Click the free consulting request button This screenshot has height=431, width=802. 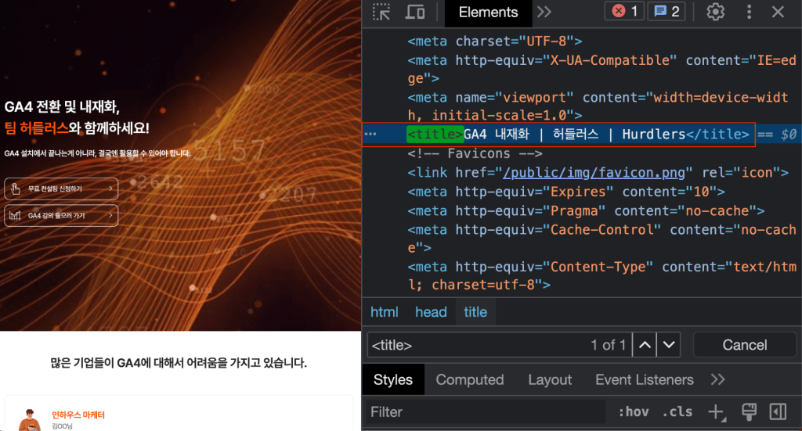click(x=61, y=189)
